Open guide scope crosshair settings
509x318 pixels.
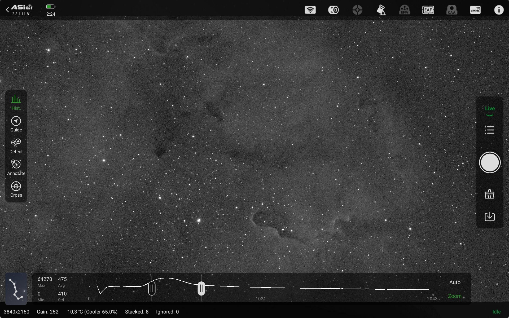click(x=357, y=10)
